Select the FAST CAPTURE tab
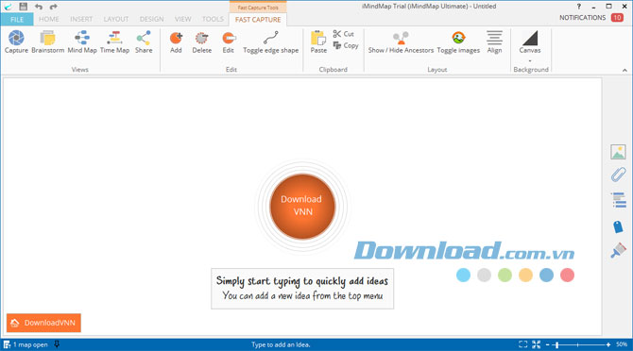The image size is (633, 351). (258, 20)
